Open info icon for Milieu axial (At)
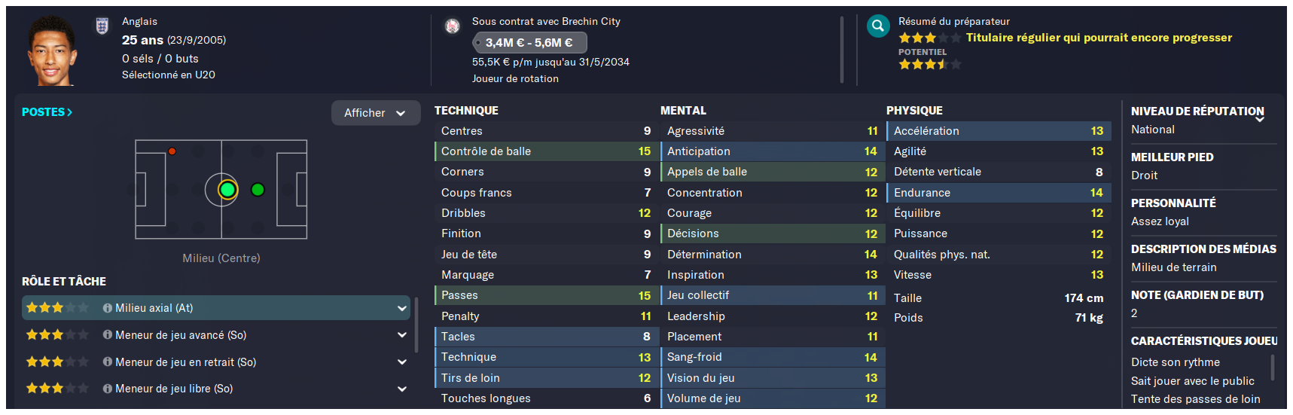The image size is (1293, 415). (108, 308)
